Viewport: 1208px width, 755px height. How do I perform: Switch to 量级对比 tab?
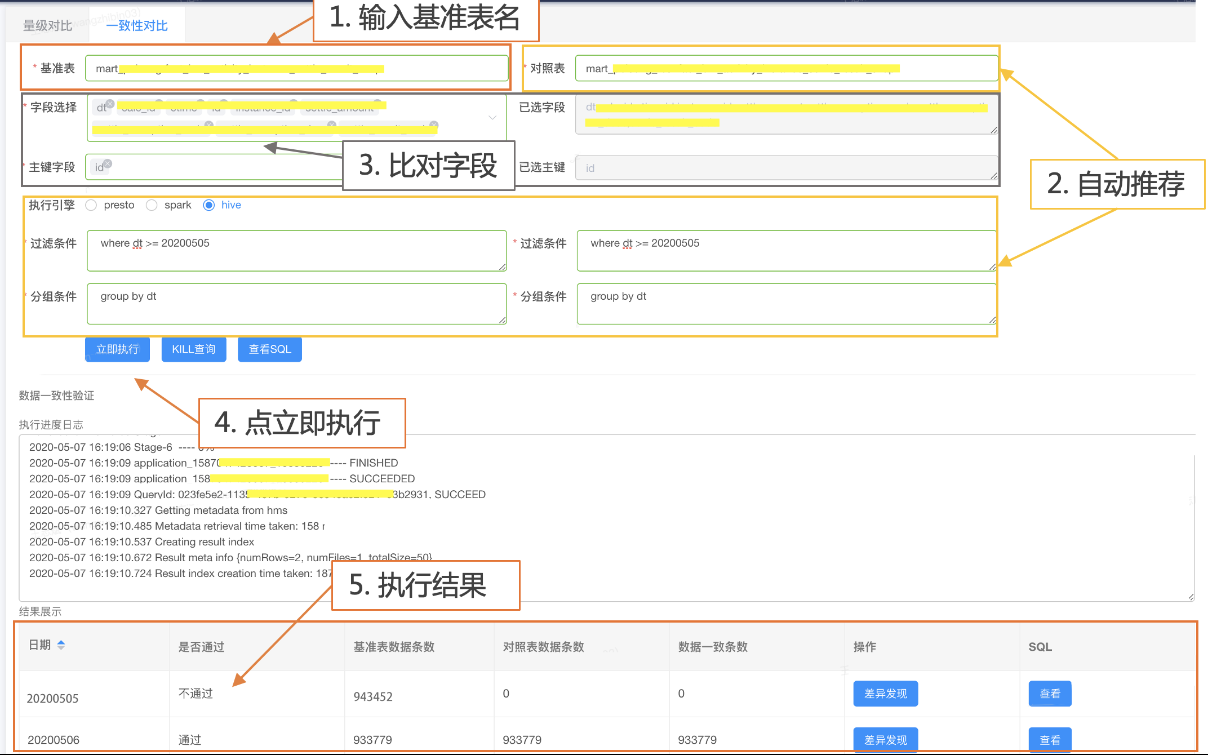click(x=47, y=26)
